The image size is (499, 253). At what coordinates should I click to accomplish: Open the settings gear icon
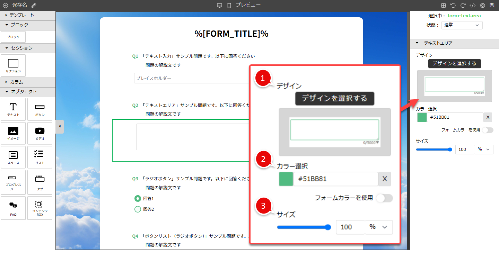tap(482, 5)
